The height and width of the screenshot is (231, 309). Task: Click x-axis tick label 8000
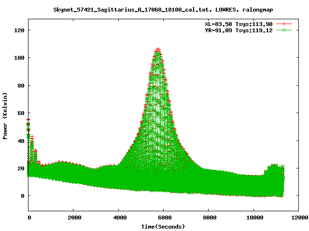coord(210,218)
